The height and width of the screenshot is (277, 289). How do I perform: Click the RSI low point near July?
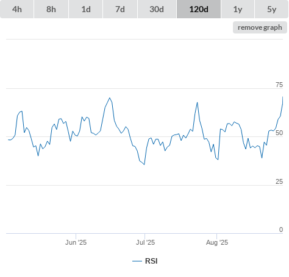point(144,164)
